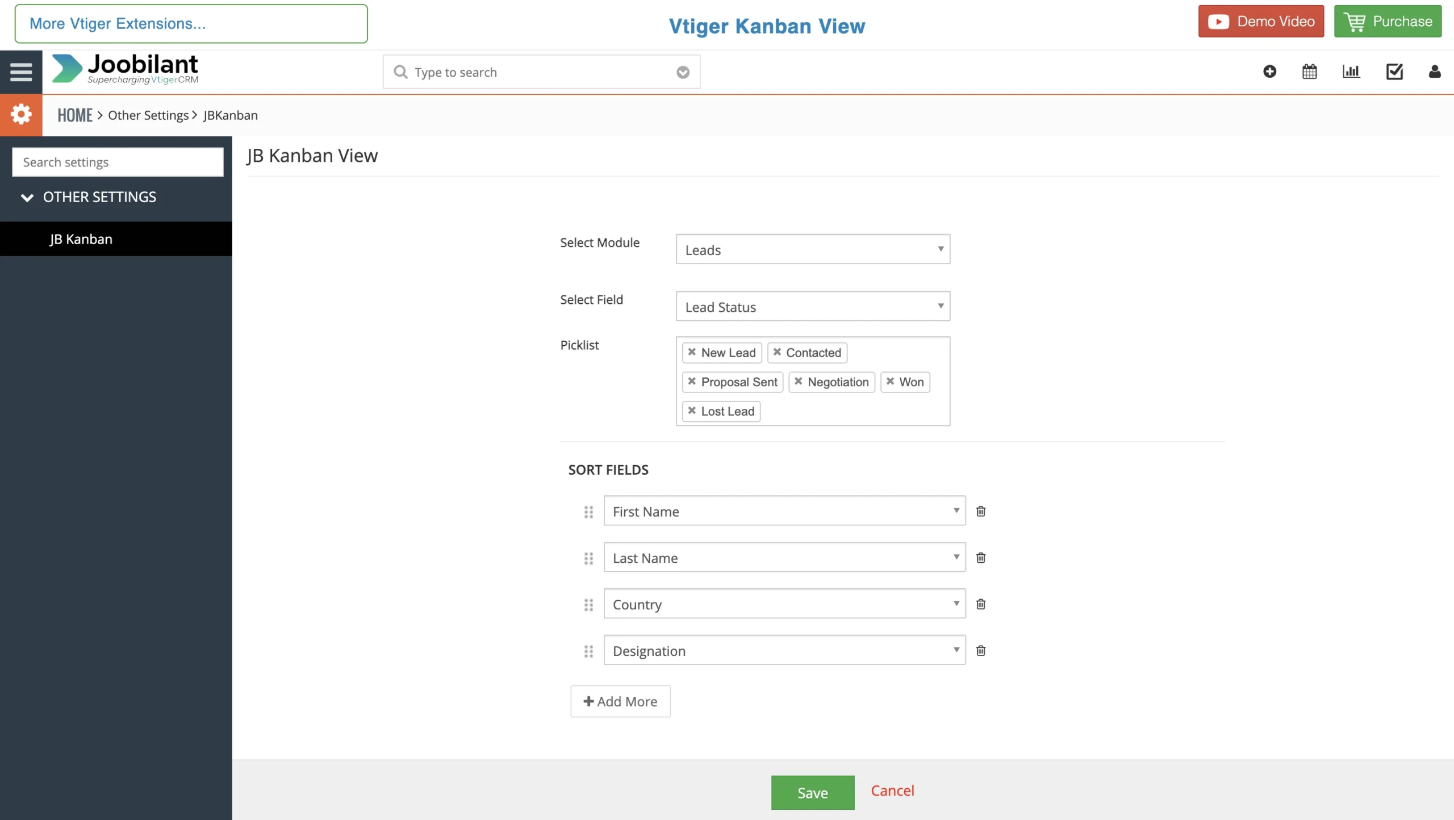Remove the Lost Lead picklist tag
Viewport: 1454px width, 820px height.
click(x=691, y=411)
